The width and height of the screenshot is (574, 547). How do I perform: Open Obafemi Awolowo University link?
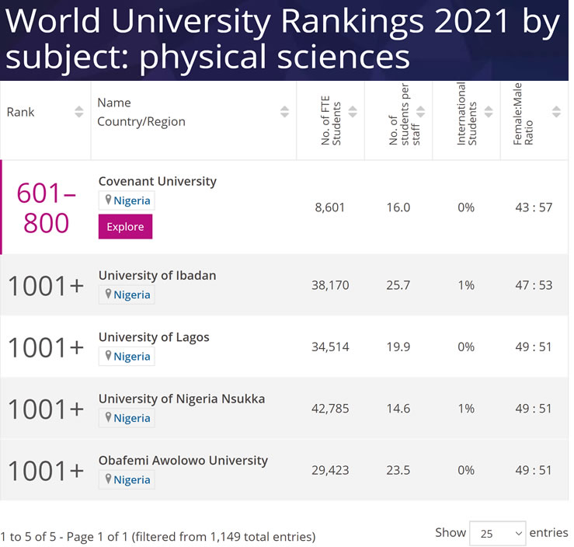click(183, 461)
